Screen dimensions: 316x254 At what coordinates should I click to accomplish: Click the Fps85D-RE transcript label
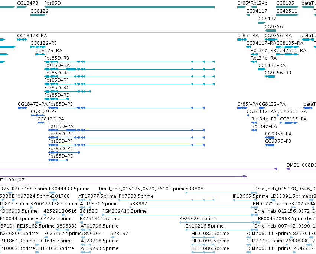click(x=57, y=73)
